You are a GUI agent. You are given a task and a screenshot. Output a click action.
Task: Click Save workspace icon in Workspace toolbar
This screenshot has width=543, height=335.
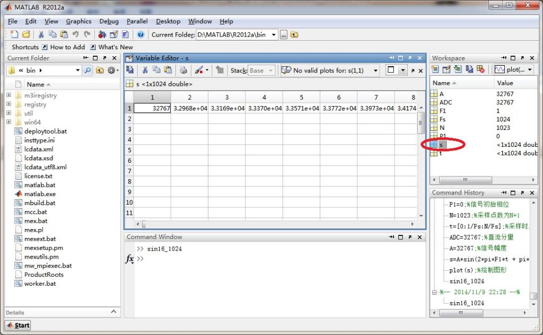coord(469,69)
